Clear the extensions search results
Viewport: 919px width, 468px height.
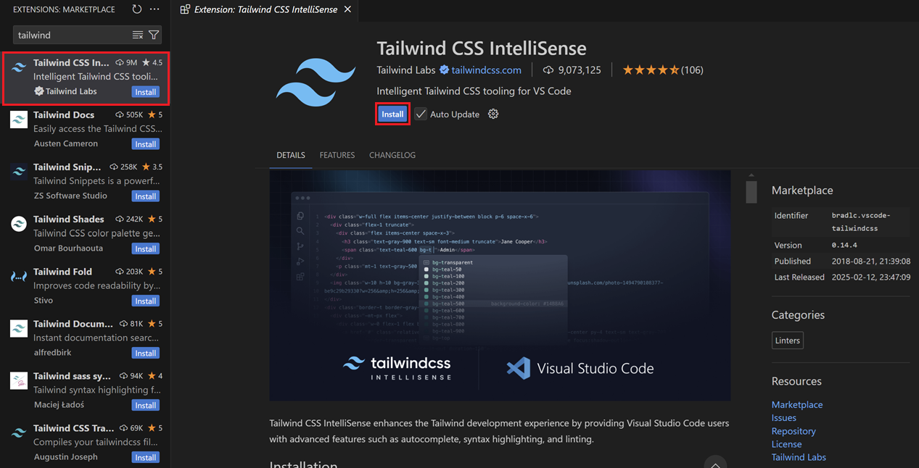coord(138,35)
